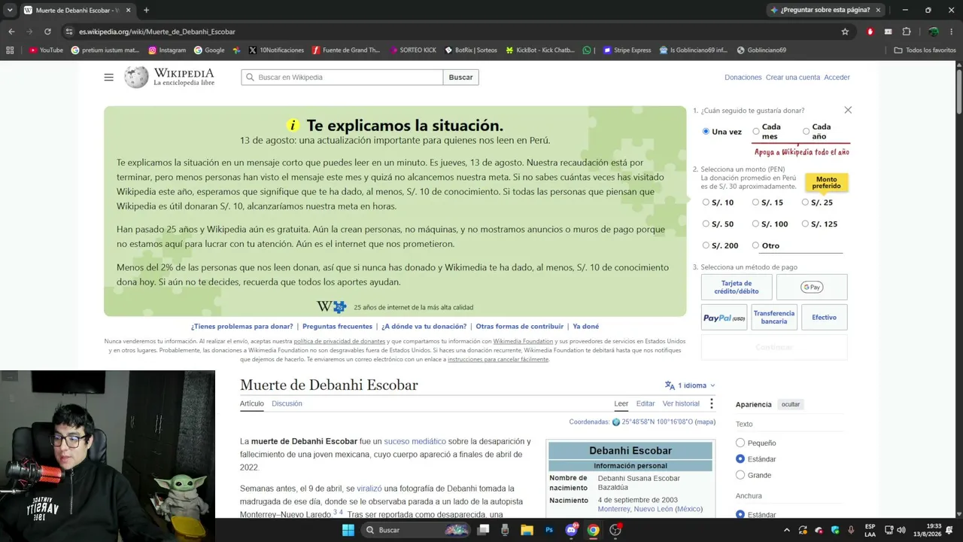963x542 pixels.
Task: Choose Transferencia bancaria payment
Action: tap(774, 318)
